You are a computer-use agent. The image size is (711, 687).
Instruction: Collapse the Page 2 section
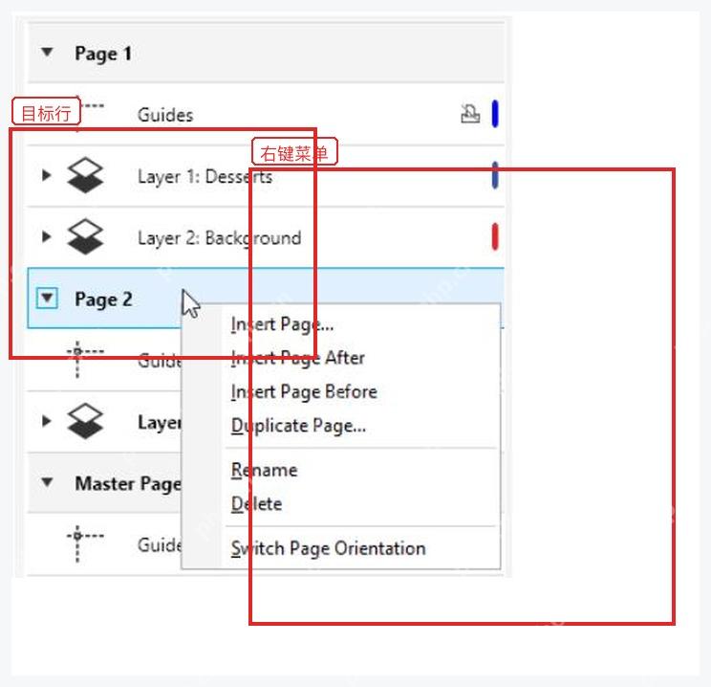pos(47,299)
